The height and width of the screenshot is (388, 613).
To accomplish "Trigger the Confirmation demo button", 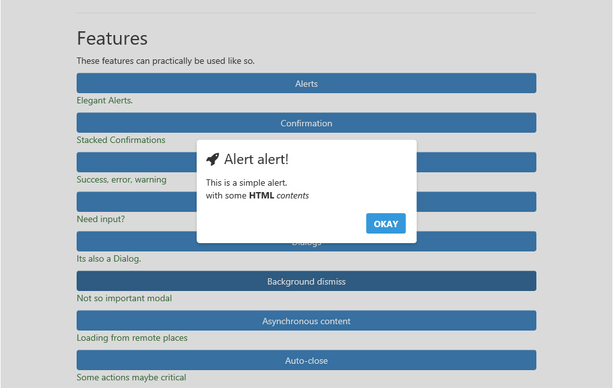I will pos(306,123).
